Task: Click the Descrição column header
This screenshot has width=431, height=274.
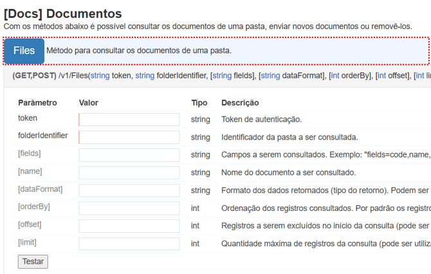Action: click(x=240, y=103)
